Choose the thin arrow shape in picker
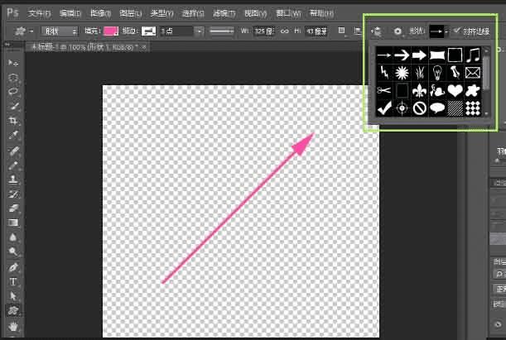The width and height of the screenshot is (506, 340). tap(384, 55)
